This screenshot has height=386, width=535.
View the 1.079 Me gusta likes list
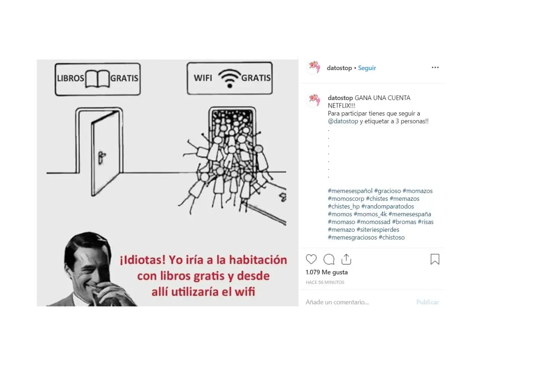click(x=326, y=272)
